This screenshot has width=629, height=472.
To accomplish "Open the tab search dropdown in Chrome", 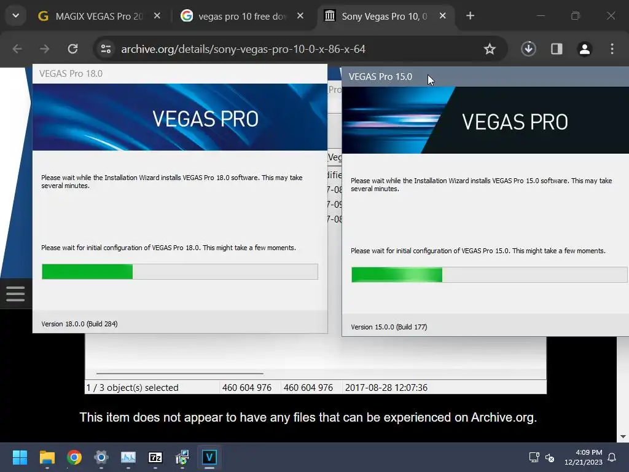I will [15, 16].
